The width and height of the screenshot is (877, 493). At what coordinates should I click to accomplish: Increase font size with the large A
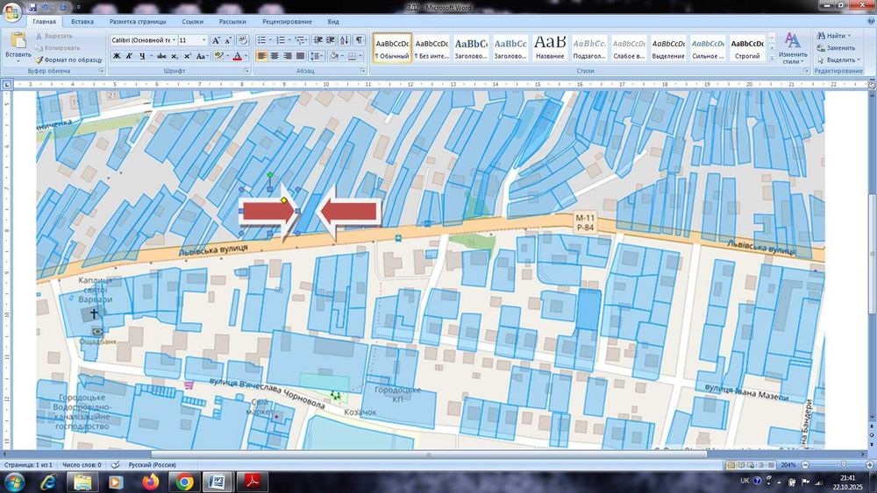pos(216,40)
